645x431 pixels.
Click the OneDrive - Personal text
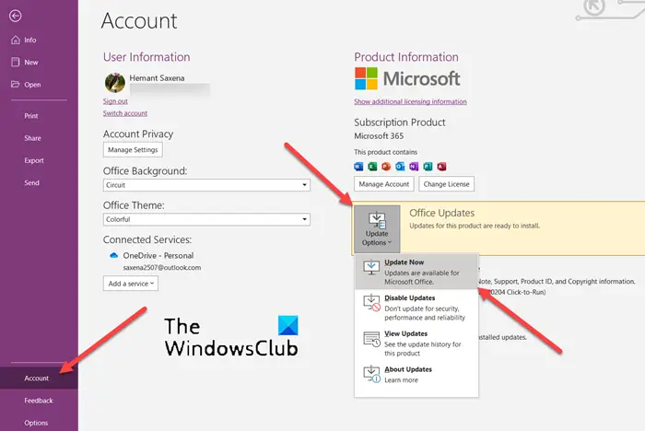point(158,255)
